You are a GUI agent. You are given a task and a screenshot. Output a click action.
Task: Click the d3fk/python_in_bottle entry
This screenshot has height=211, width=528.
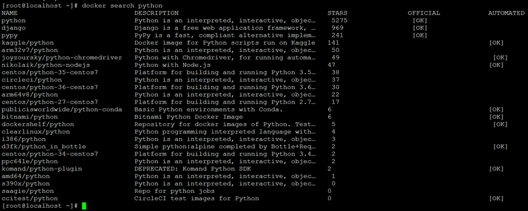coord(44,147)
